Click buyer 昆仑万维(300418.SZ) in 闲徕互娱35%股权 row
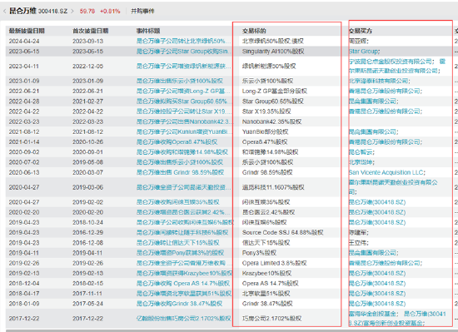This screenshot has height=332, width=458. pos(377,202)
